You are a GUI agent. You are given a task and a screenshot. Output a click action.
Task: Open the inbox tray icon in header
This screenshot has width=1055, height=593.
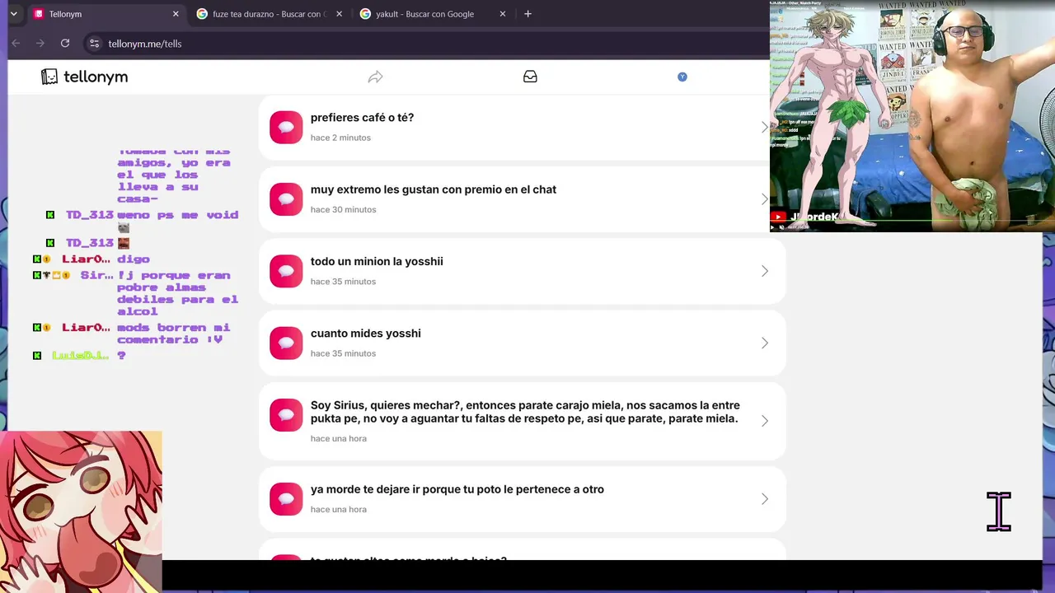(x=530, y=77)
